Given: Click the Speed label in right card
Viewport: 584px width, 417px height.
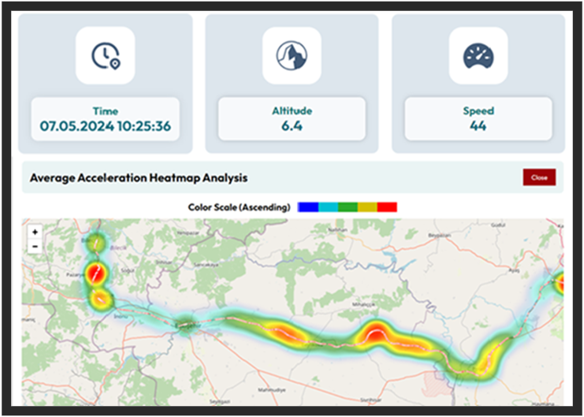Looking at the screenshot, I should [478, 111].
